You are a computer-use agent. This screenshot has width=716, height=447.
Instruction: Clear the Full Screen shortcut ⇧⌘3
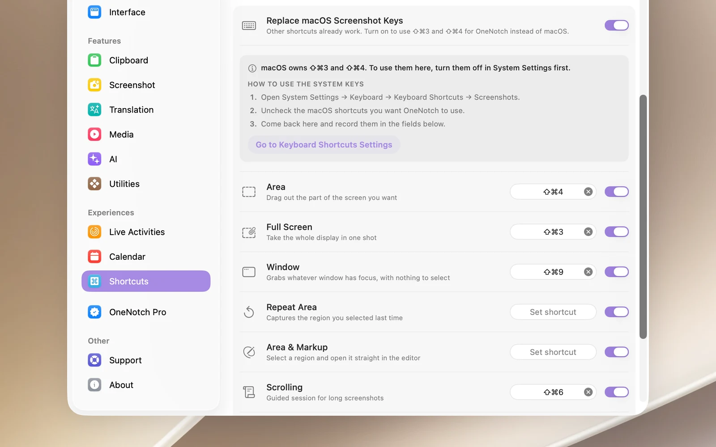pyautogui.click(x=588, y=232)
